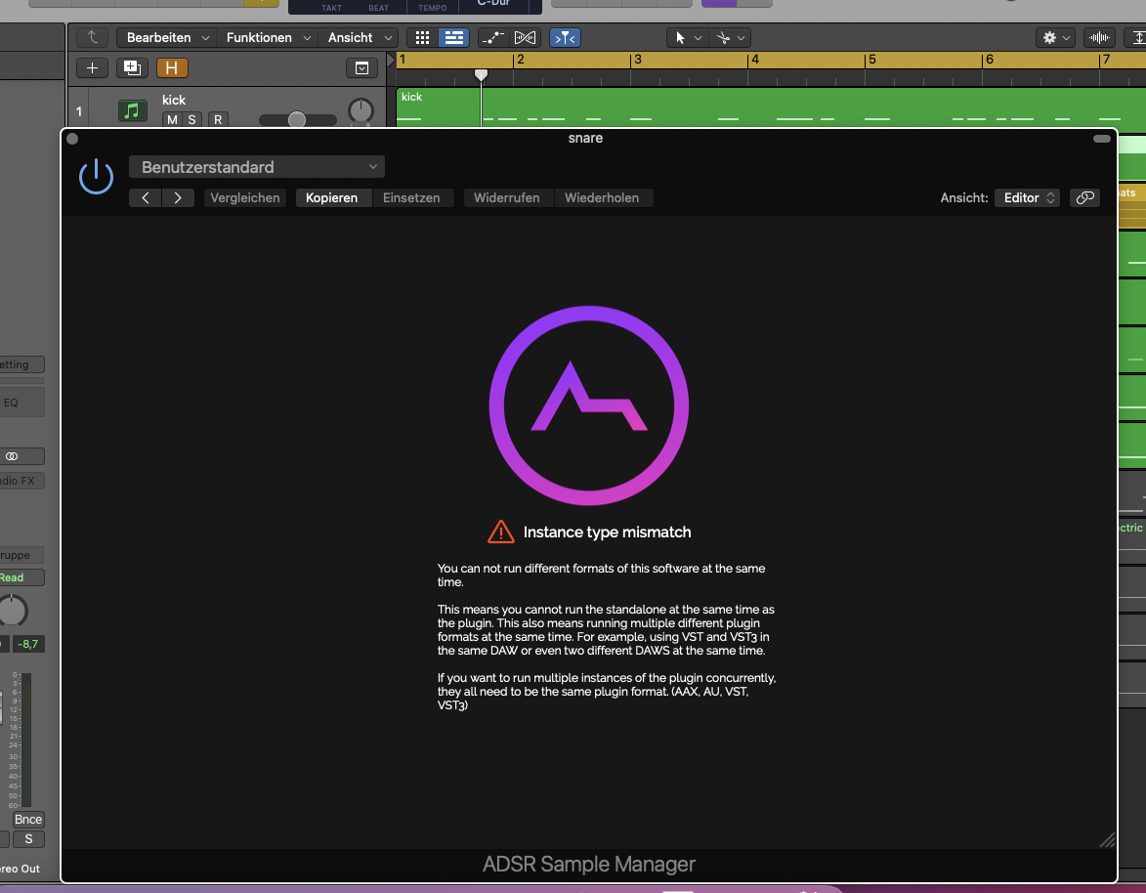The image size is (1146, 893).
Task: Solo the kick track
Action: tap(191, 120)
